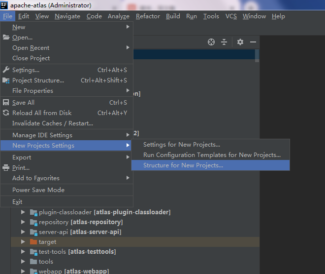Open the Code menu
Image resolution: width=325 pixels, height=274 pixels.
coord(94,16)
